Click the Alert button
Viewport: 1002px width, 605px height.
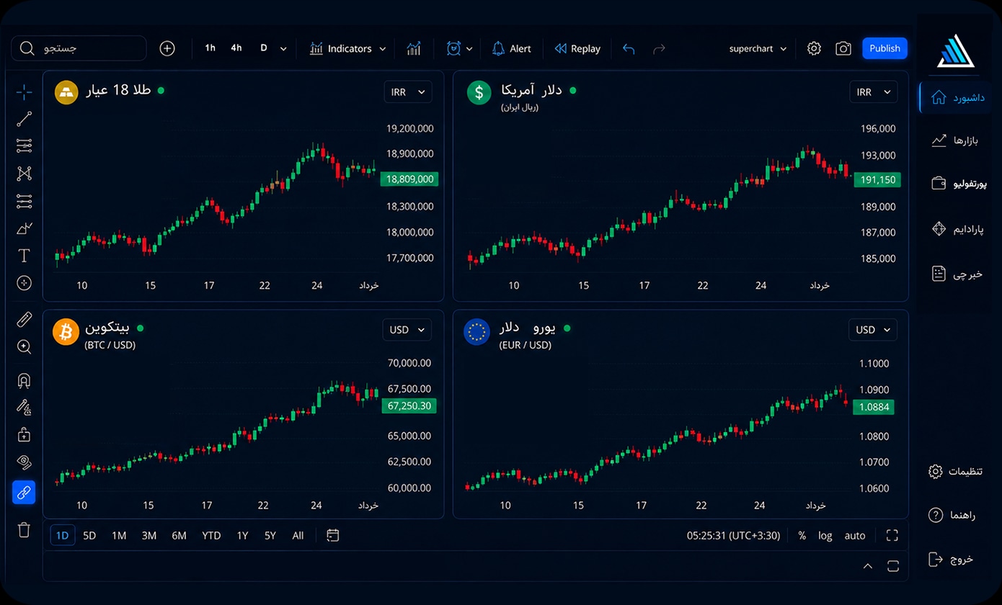click(x=511, y=48)
